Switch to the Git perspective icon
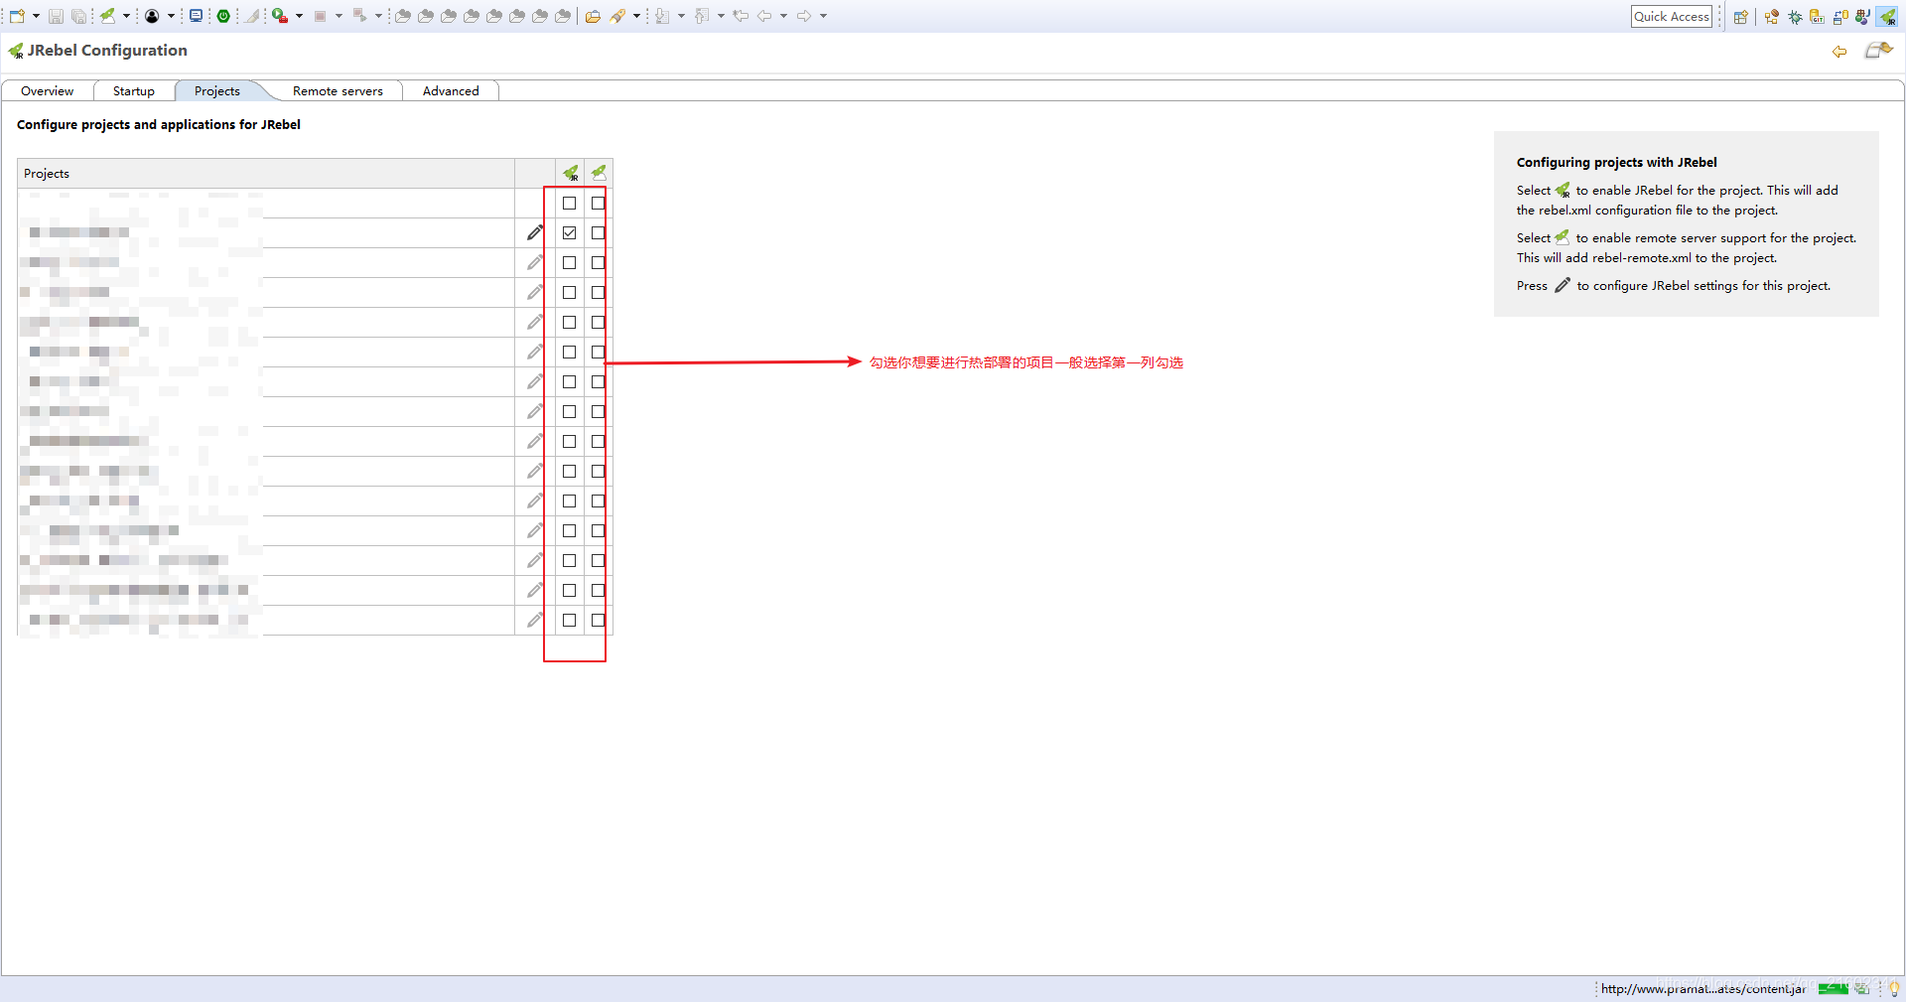The width and height of the screenshot is (1906, 1002). (1817, 17)
